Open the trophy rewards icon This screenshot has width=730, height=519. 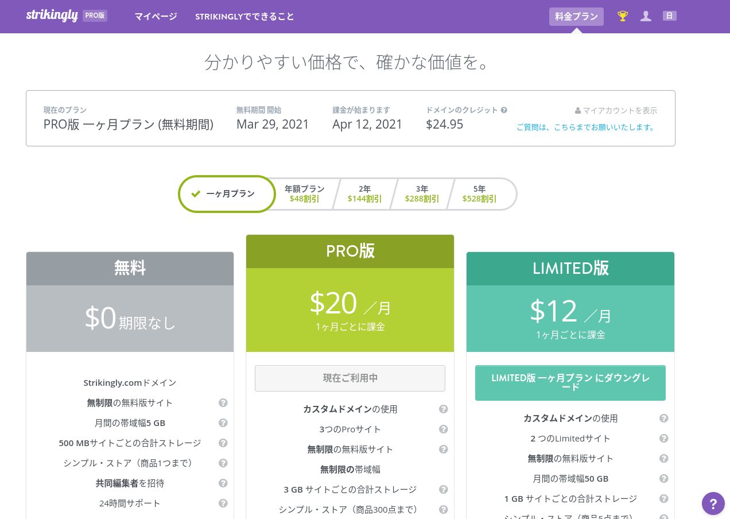tap(623, 16)
